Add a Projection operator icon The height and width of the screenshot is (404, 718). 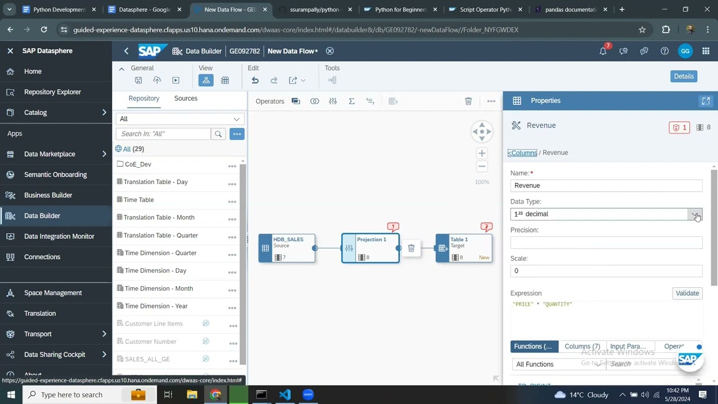pos(333,101)
